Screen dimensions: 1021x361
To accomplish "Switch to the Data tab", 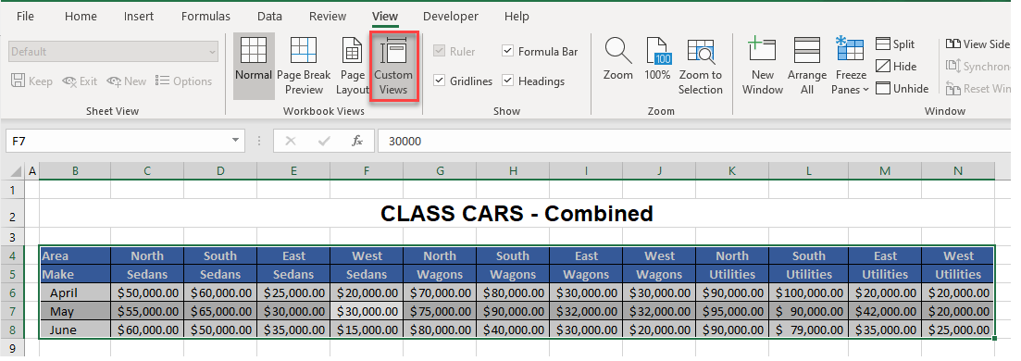I will [x=269, y=17].
